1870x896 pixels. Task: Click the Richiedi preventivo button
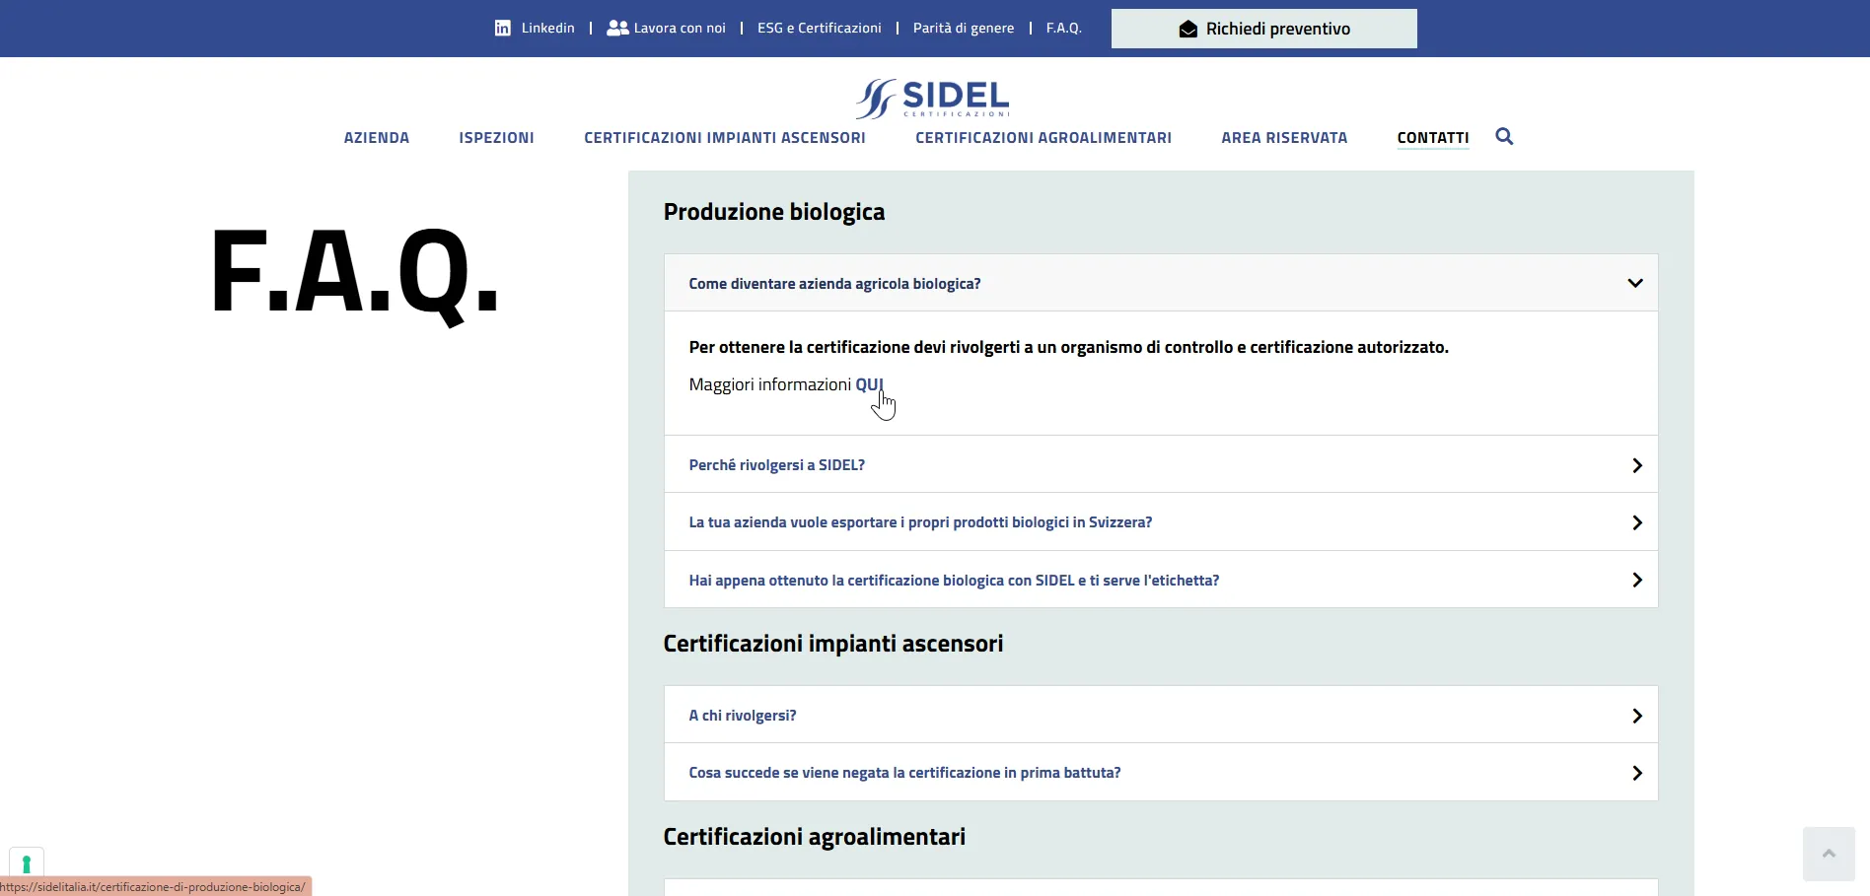tap(1263, 29)
